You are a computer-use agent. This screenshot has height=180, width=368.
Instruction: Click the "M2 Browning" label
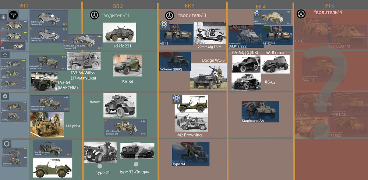tap(189, 135)
